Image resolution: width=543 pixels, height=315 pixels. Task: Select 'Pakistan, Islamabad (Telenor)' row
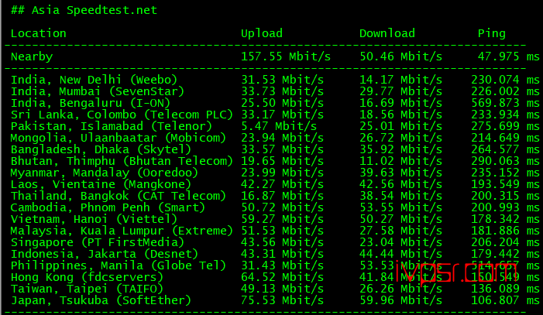pos(275,126)
